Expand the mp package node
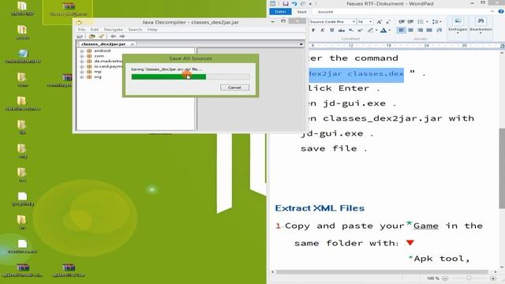The height and width of the screenshot is (284, 505). (x=82, y=72)
